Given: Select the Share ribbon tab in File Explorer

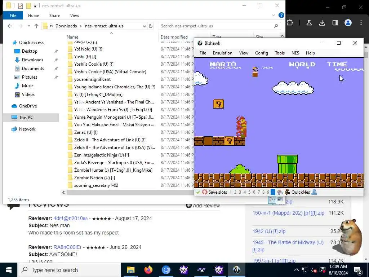Looking at the screenshot, I should coord(54,16).
